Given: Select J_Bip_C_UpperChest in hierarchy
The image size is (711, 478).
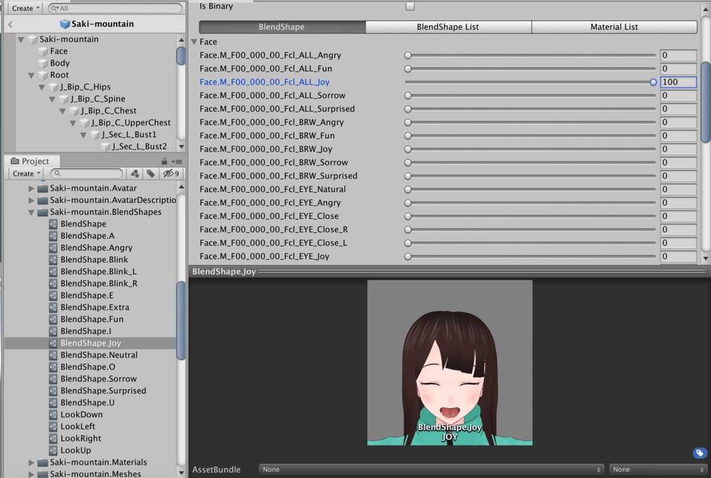Looking at the screenshot, I should [x=131, y=123].
